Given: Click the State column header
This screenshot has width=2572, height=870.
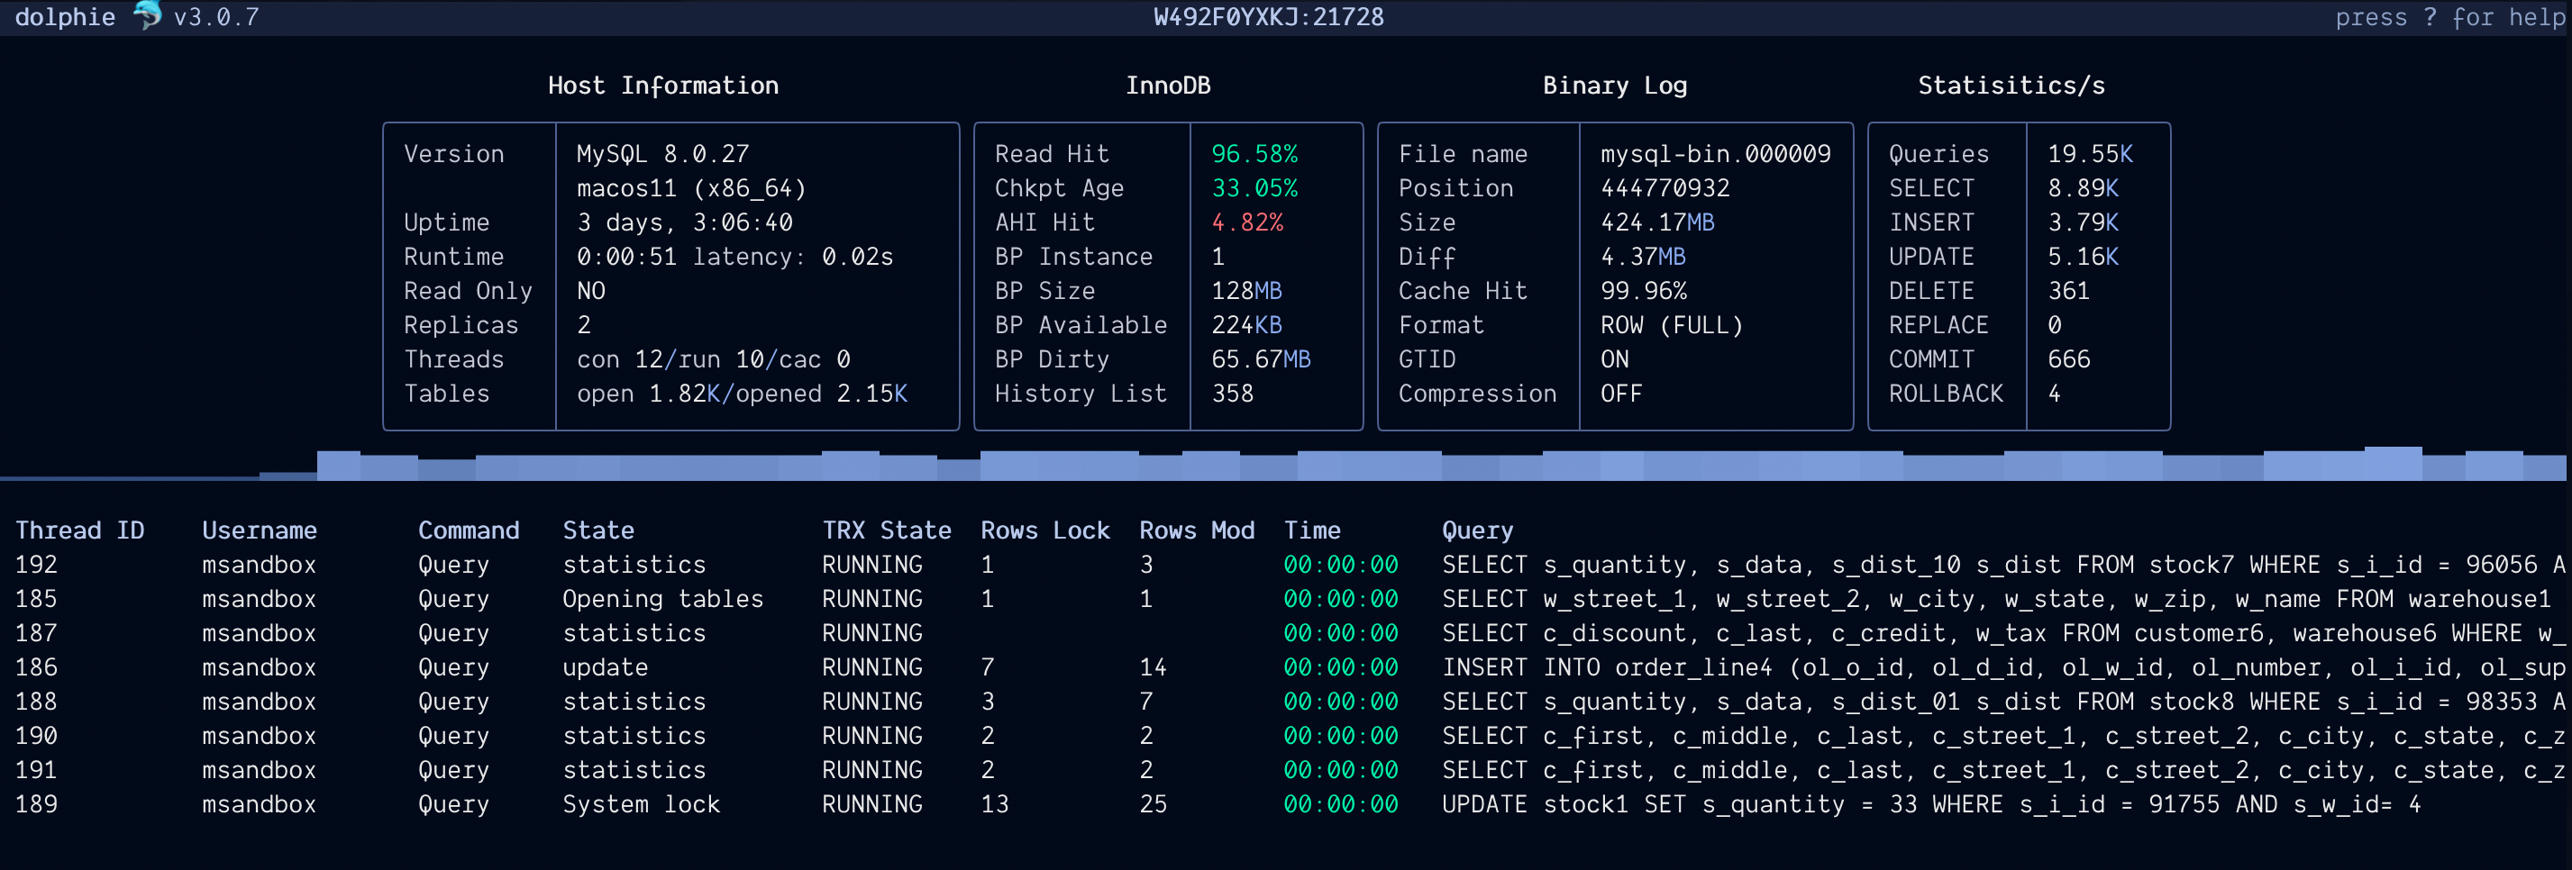Looking at the screenshot, I should 598,530.
